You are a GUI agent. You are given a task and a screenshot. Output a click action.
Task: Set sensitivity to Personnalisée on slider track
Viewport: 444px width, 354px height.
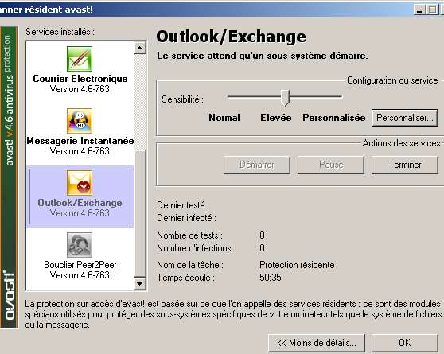(x=341, y=97)
